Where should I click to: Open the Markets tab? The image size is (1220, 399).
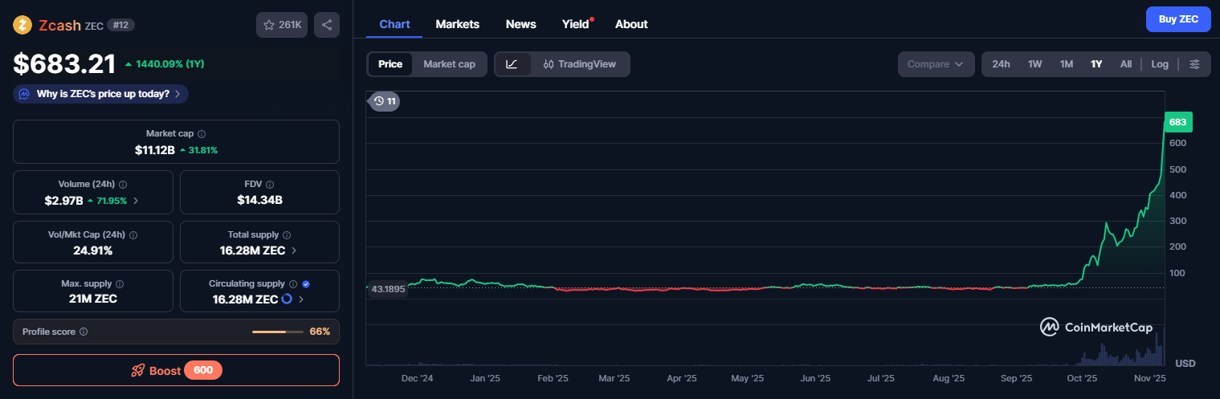(457, 24)
